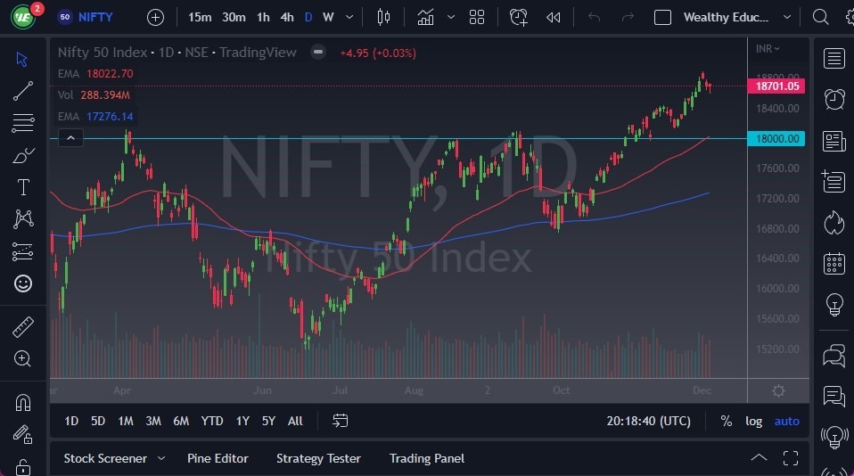Image resolution: width=854 pixels, height=476 pixels.
Task: Open the prediction and measurement tools
Action: tap(22, 251)
